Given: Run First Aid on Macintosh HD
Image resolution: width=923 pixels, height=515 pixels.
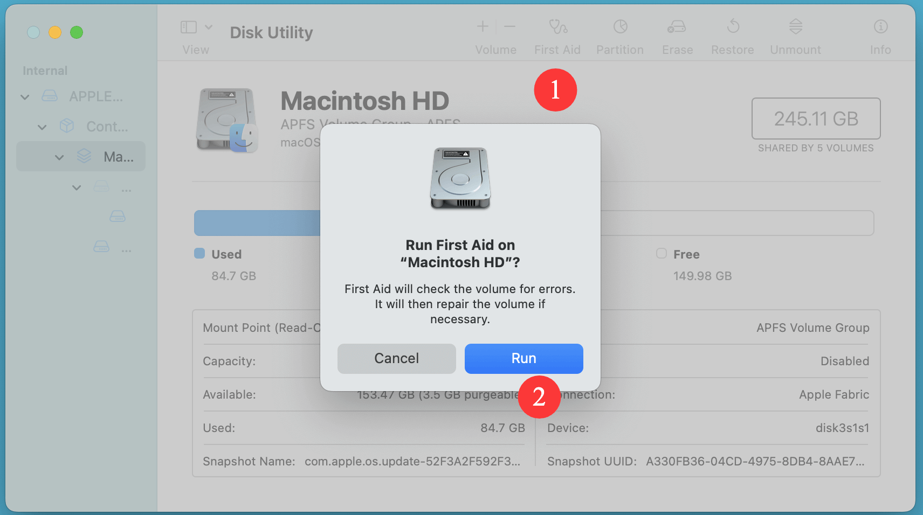Looking at the screenshot, I should coord(524,358).
